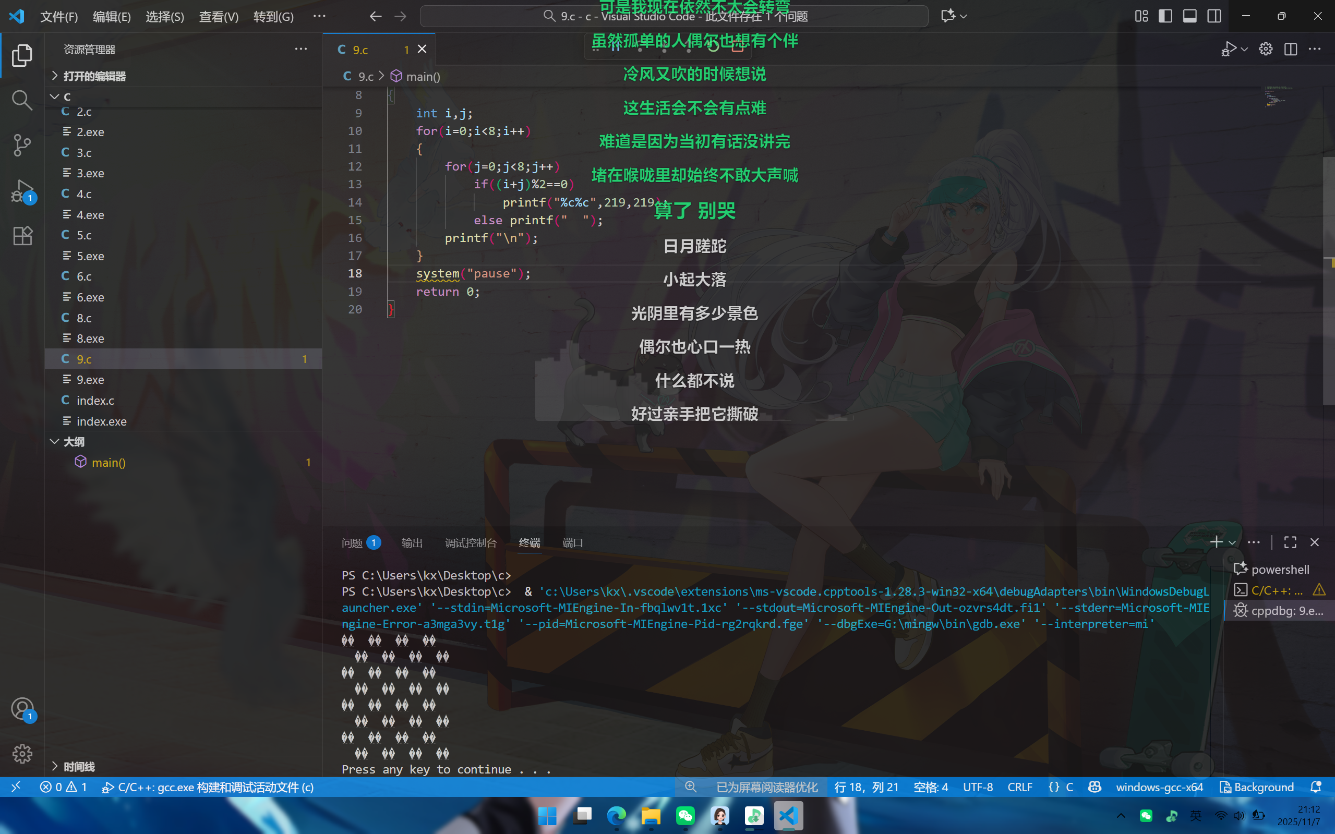Split the editor to the right

point(1291,49)
